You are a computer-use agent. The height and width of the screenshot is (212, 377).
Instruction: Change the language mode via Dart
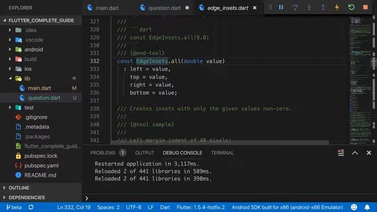tap(165, 207)
